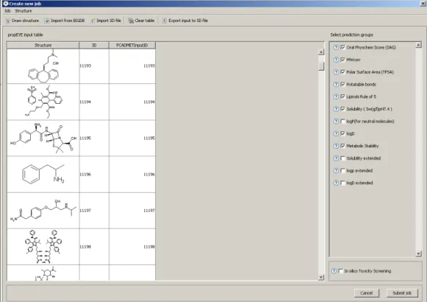Image resolution: width=427 pixels, height=302 pixels.
Task: Click help icon for Polar Surface Area
Action: 336,71
